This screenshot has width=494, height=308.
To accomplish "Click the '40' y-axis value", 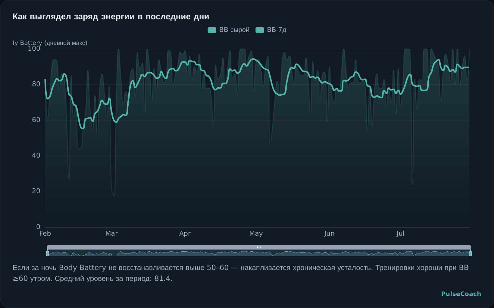I will [36, 156].
